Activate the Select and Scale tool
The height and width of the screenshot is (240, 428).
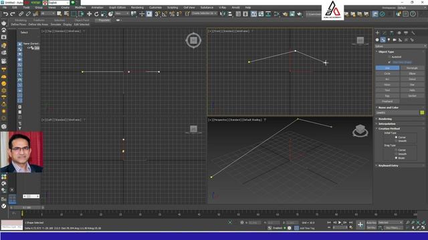coord(104,14)
